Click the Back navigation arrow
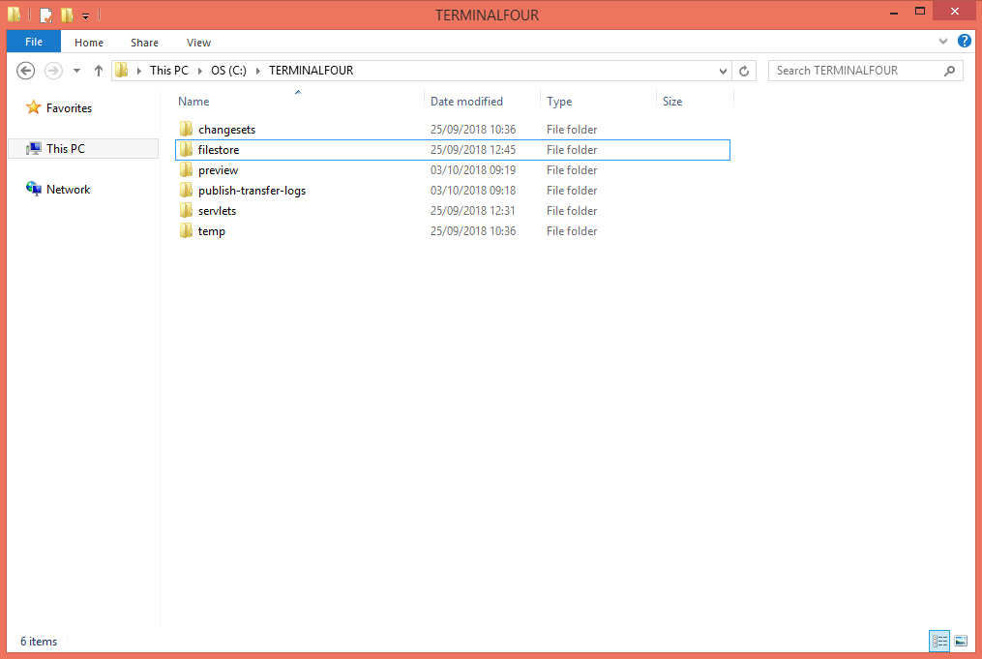Image resolution: width=982 pixels, height=659 pixels. pyautogui.click(x=25, y=70)
